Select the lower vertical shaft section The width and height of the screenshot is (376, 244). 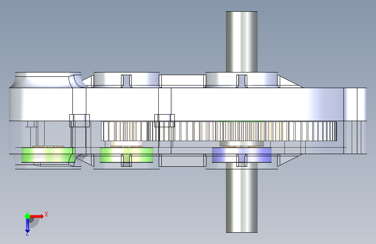pyautogui.click(x=242, y=198)
